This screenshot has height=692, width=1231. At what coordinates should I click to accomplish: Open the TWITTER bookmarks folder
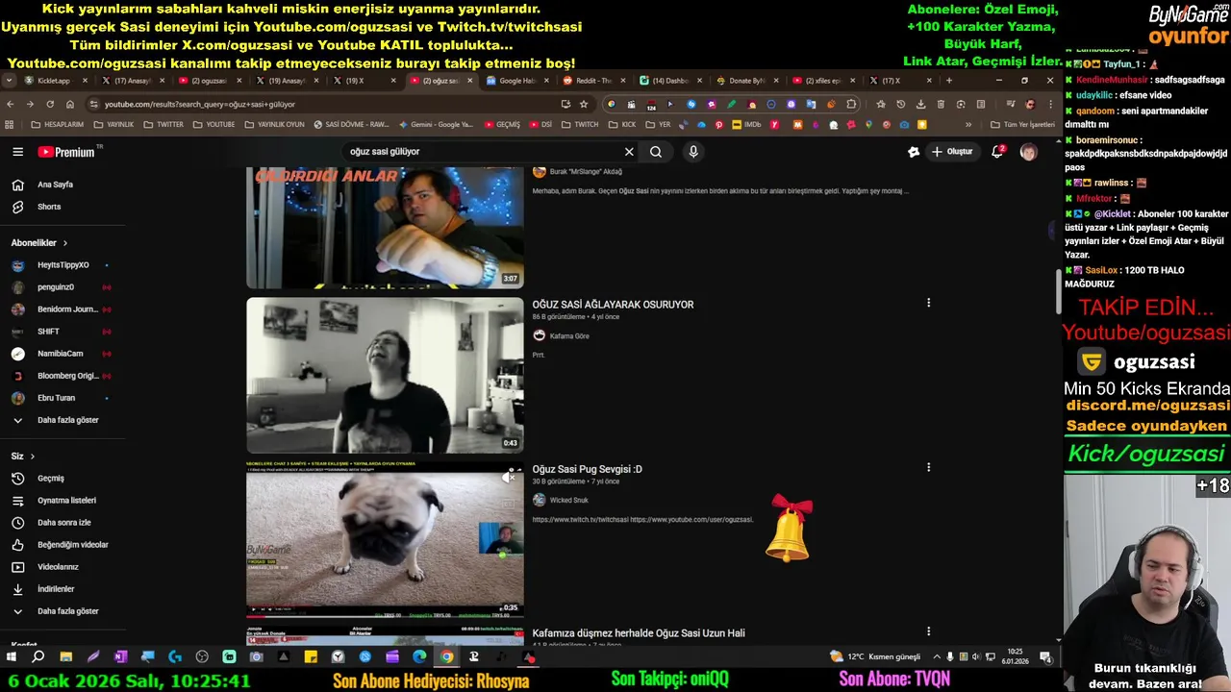(x=163, y=125)
